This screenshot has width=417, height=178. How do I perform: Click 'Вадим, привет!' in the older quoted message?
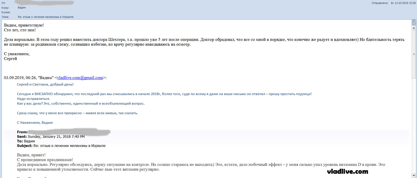point(31,155)
